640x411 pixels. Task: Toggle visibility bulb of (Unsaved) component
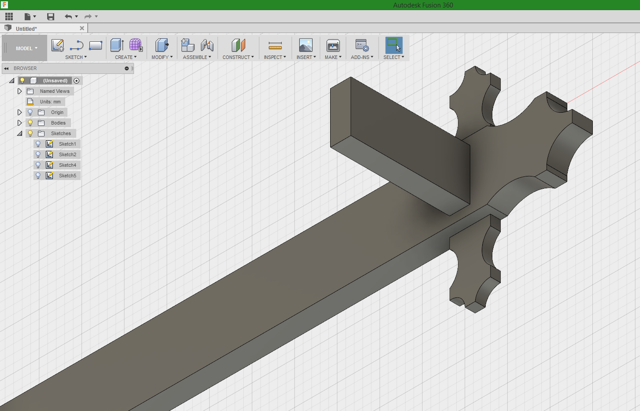(x=22, y=81)
